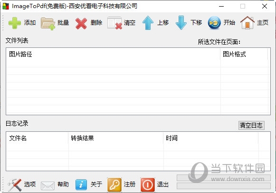Viewport: 276px width, 193px height.
Task: Open the 主页 home icon
Action: coord(247,23)
